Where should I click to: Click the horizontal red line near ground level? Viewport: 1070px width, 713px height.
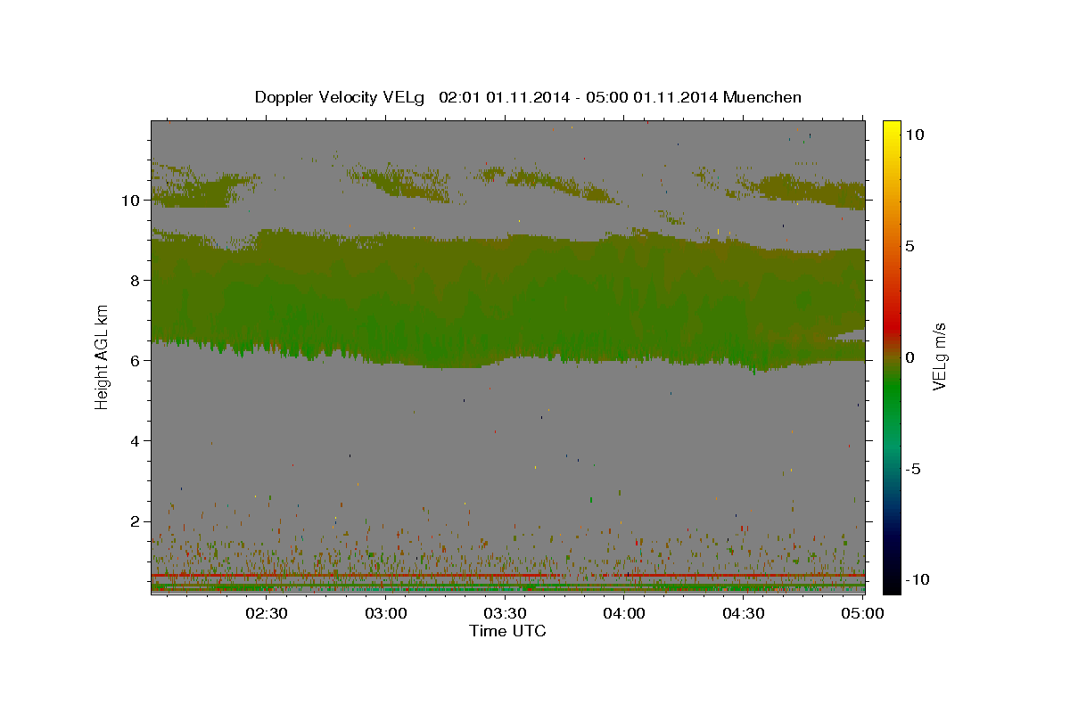[507, 576]
